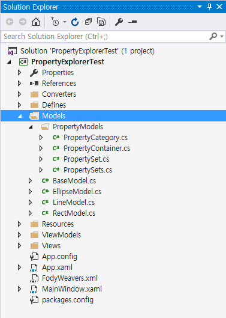This screenshot has width=226, height=318.
Task: Click the LineModel.cs C# file icon
Action: coord(45,202)
